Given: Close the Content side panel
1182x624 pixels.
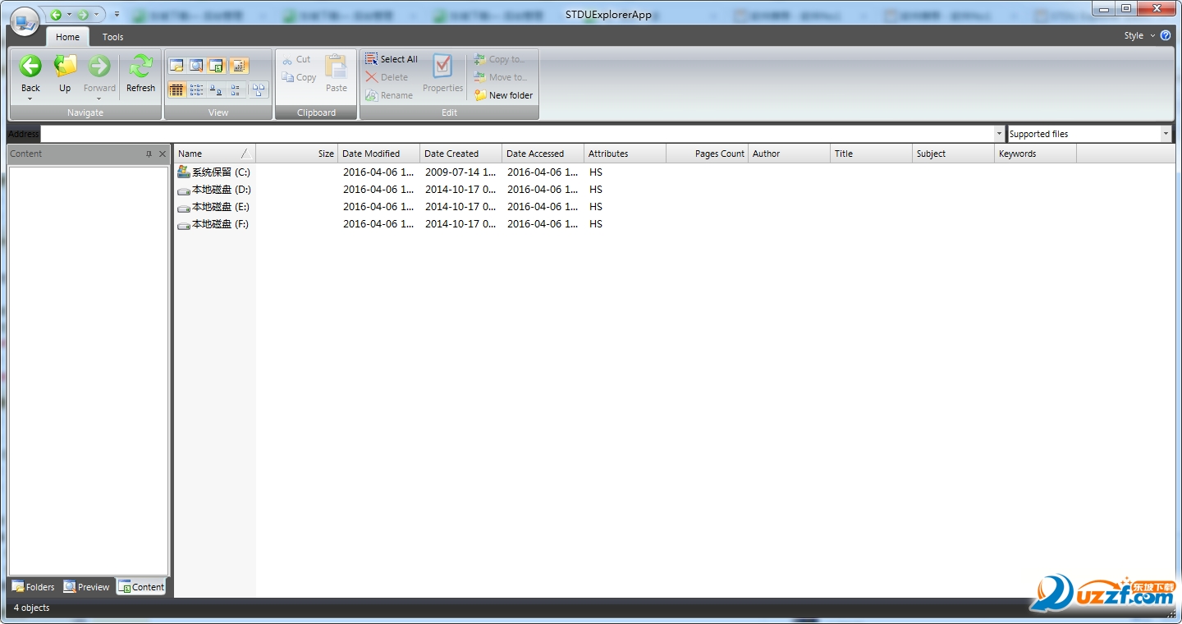Looking at the screenshot, I should tap(162, 154).
